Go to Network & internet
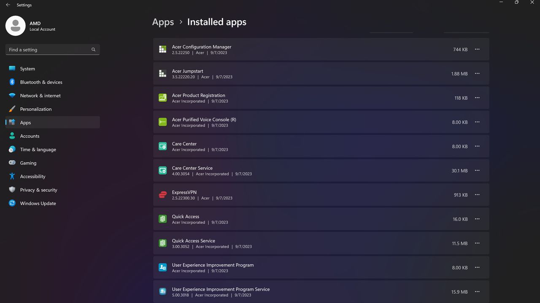 click(53, 96)
